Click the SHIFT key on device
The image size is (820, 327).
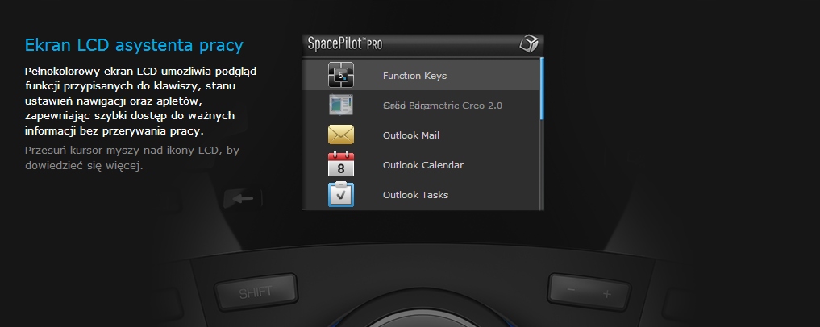[x=256, y=292]
